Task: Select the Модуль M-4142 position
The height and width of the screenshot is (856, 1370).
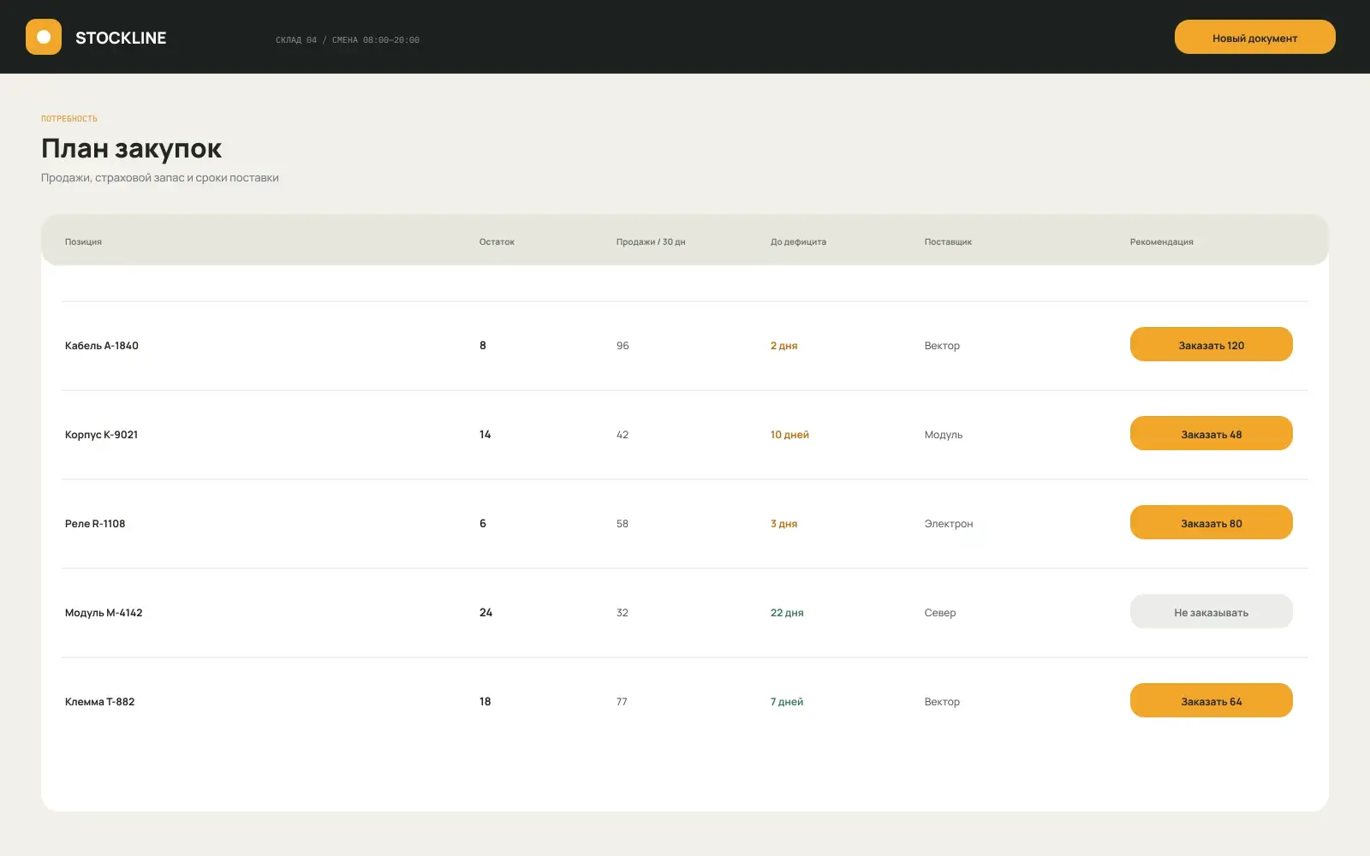Action: pyautogui.click(x=104, y=613)
